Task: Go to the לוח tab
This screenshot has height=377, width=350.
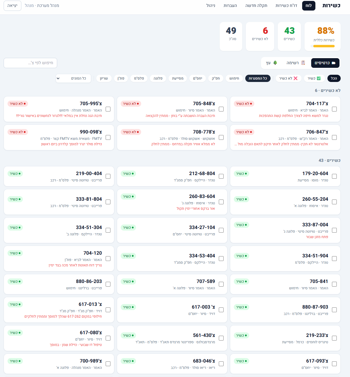Action: 309,5
